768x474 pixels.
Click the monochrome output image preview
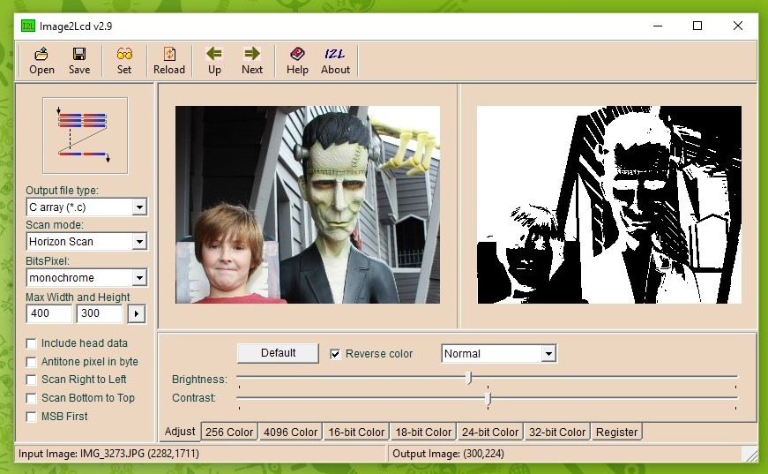click(609, 205)
